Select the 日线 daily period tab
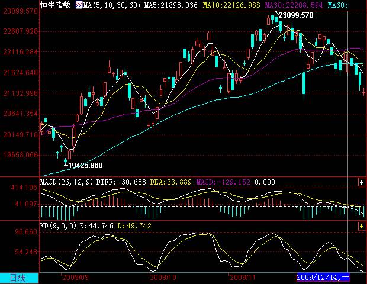Screen dimensions: 367x284 pyautogui.click(x=18, y=278)
